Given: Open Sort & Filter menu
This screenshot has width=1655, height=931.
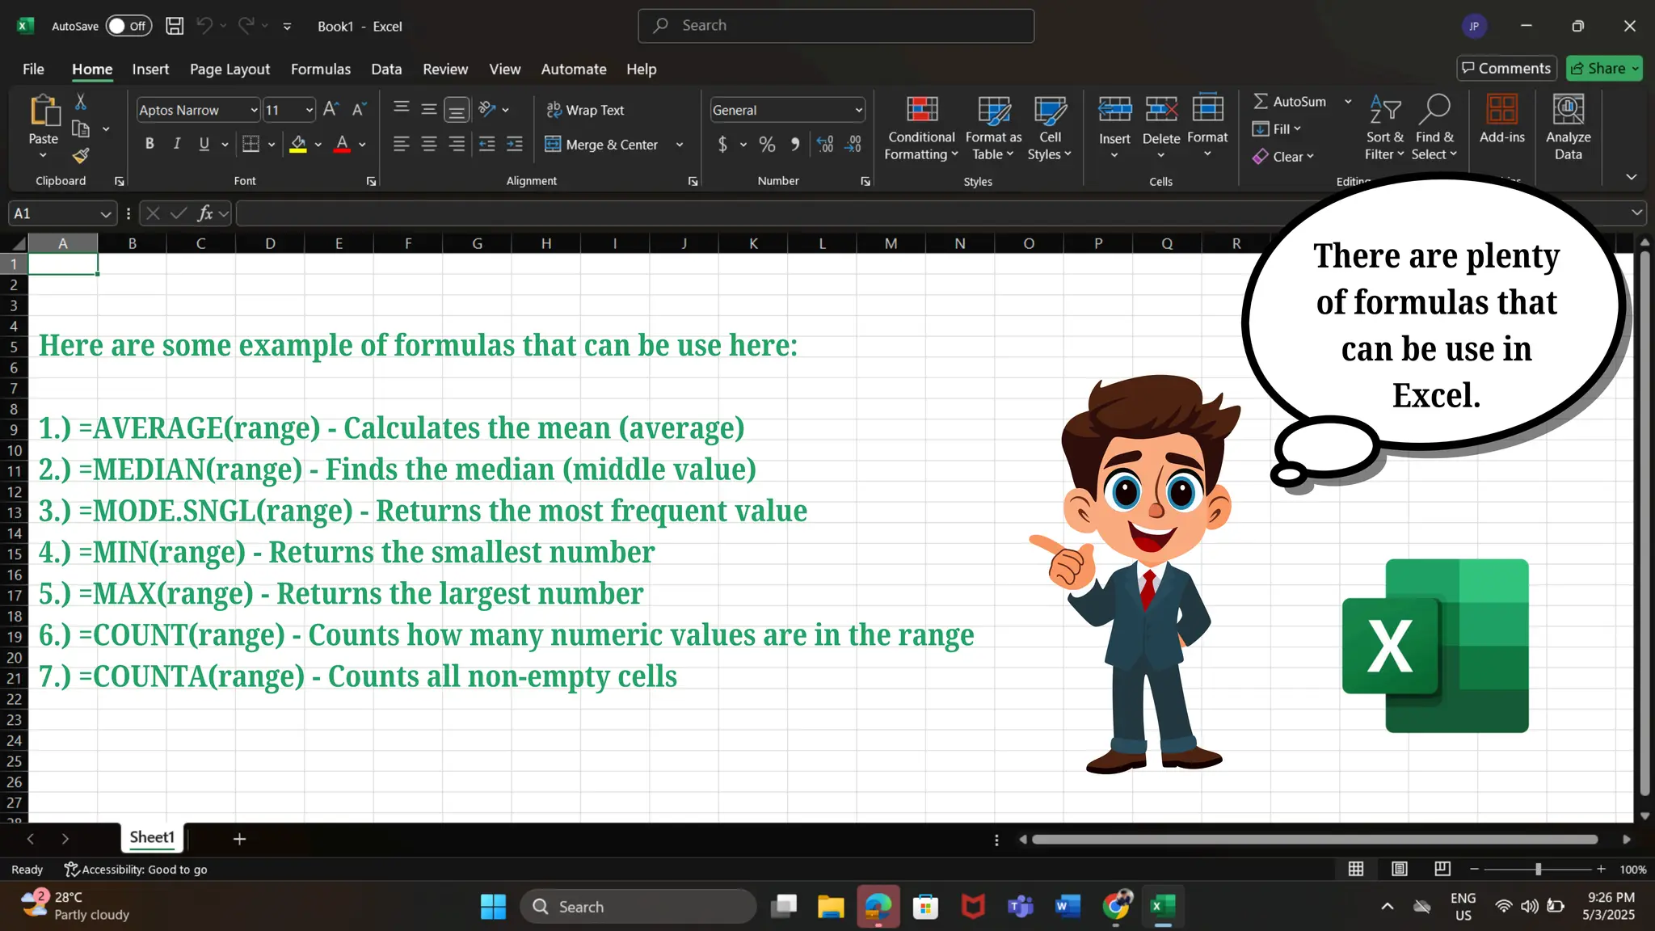Looking at the screenshot, I should pos(1385,128).
